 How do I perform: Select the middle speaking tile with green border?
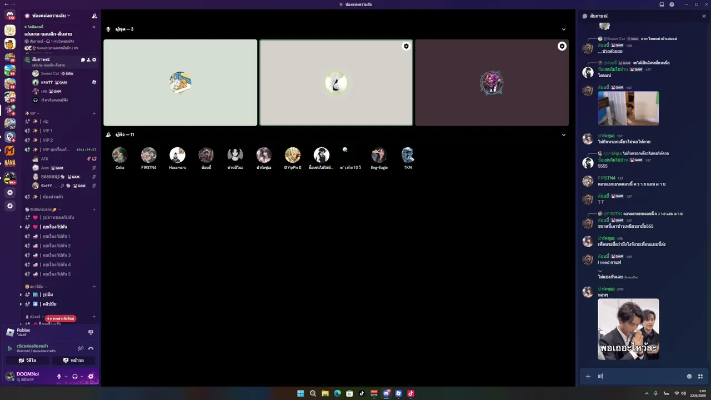point(336,83)
